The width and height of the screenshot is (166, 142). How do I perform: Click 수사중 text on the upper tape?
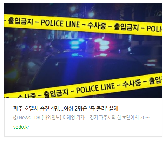tap(97, 26)
